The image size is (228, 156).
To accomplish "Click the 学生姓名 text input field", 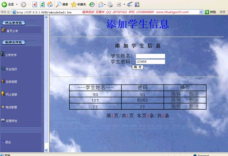I will tap(150, 56).
